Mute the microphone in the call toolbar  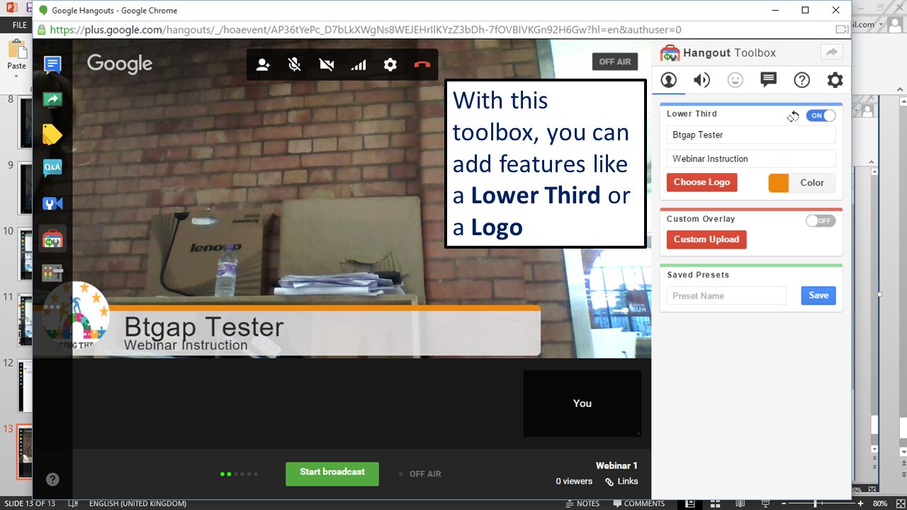coord(295,65)
